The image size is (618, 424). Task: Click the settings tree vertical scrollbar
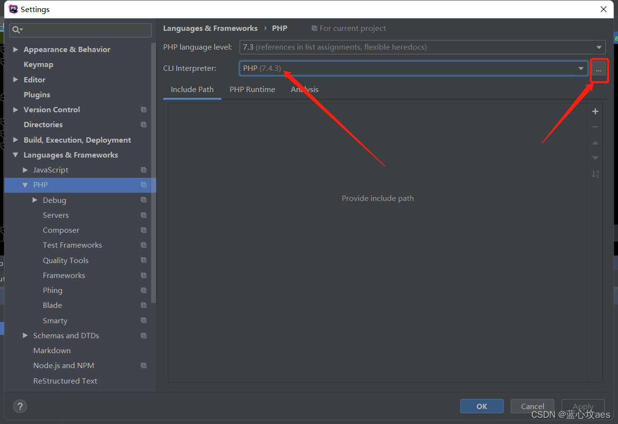coord(154,173)
